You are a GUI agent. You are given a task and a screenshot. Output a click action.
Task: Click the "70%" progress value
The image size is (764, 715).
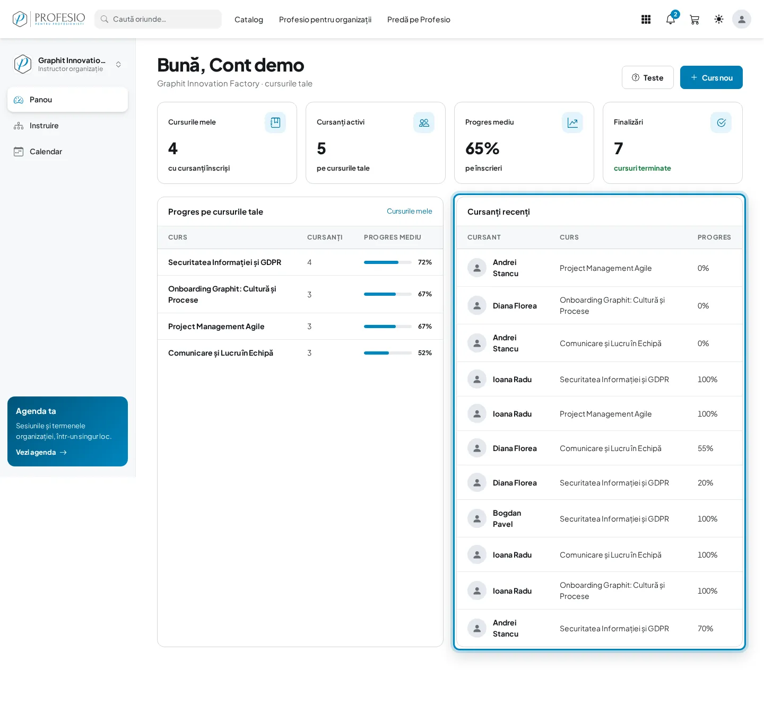705,629
